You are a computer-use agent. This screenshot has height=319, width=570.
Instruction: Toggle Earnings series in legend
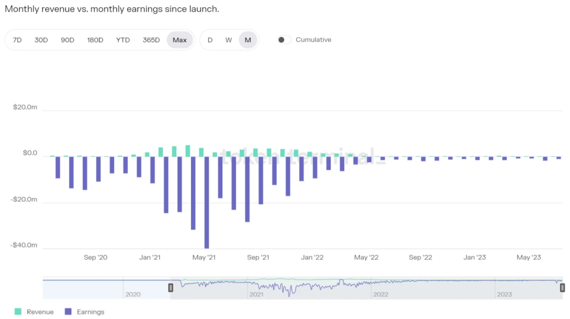tap(90, 312)
